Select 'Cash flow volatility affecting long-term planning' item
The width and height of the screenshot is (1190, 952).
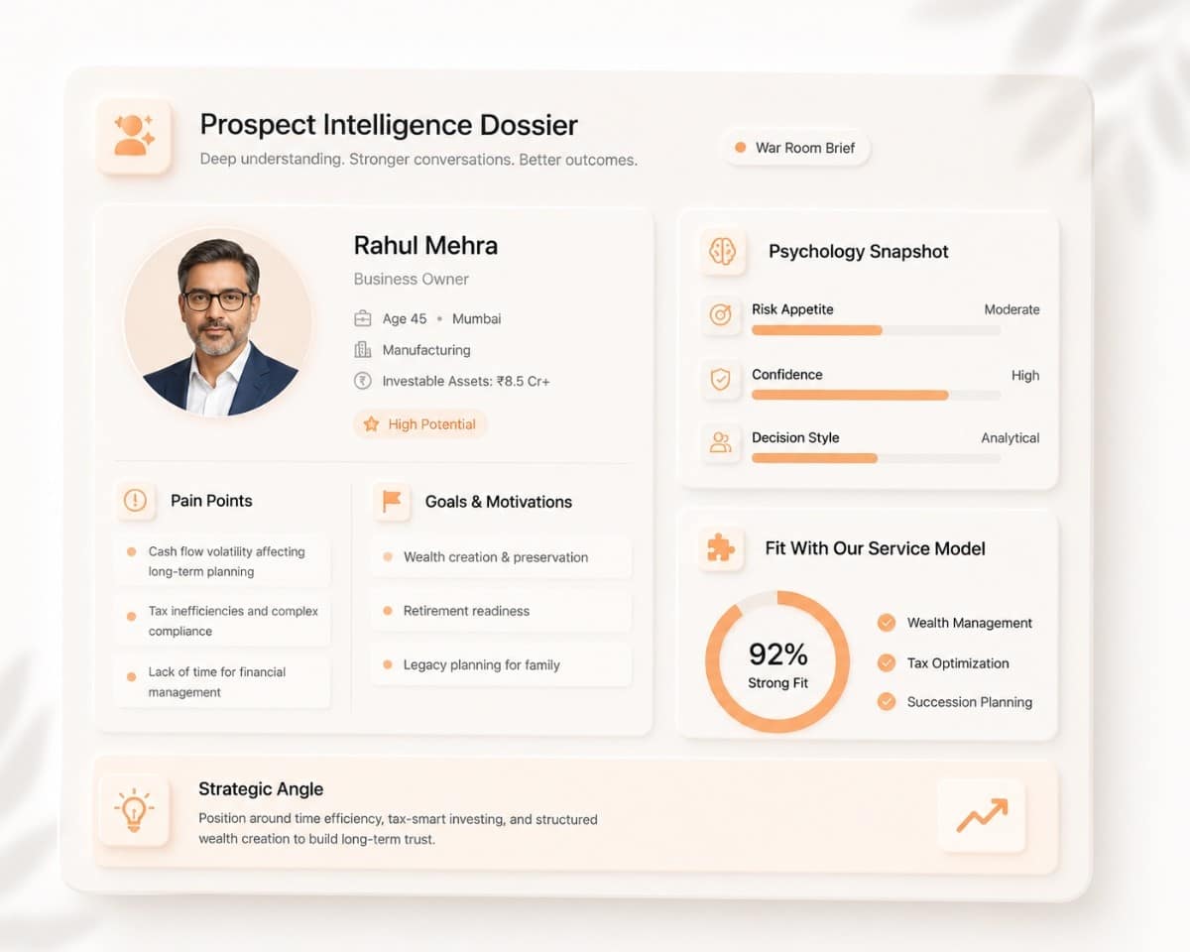click(221, 561)
